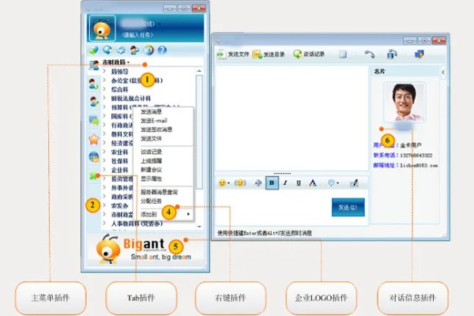Open the green puzzle plugin sidebar tab

coord(94,175)
